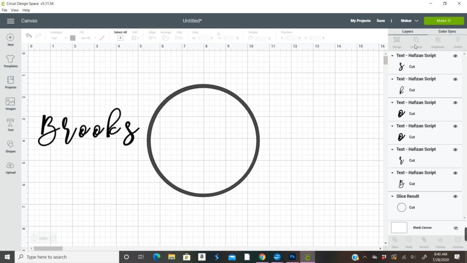Open the Maker machine dropdown
467x263 pixels.
(410, 21)
